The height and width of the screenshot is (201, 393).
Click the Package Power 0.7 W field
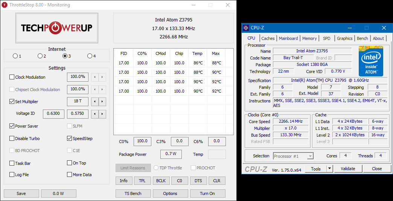171,154
